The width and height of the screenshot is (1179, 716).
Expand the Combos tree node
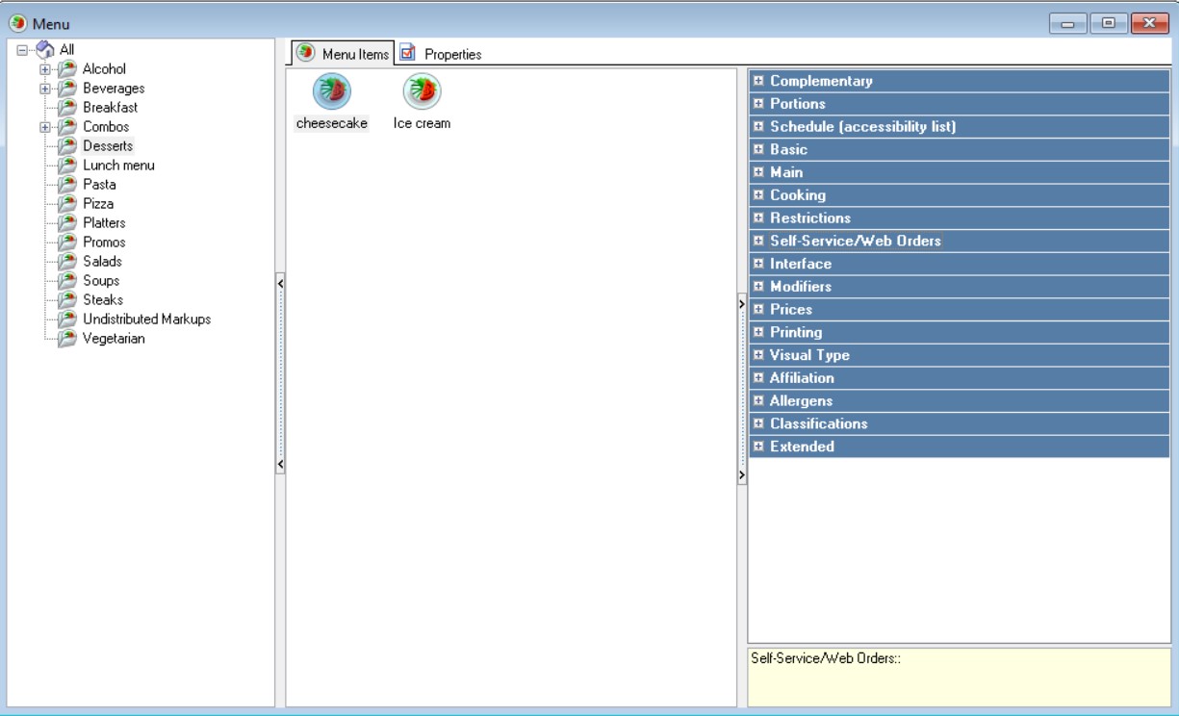point(44,127)
